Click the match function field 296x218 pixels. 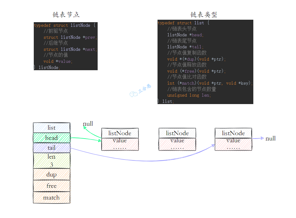(51, 197)
